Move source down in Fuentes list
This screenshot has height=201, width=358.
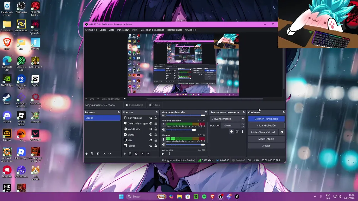pos(148,154)
